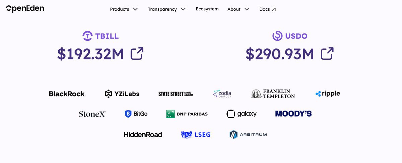Click the OpenEden logo in the header
This screenshot has height=163, width=402.
(25, 9)
